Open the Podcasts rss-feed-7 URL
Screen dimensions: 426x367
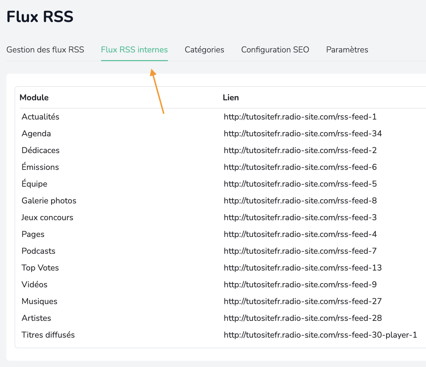point(300,251)
